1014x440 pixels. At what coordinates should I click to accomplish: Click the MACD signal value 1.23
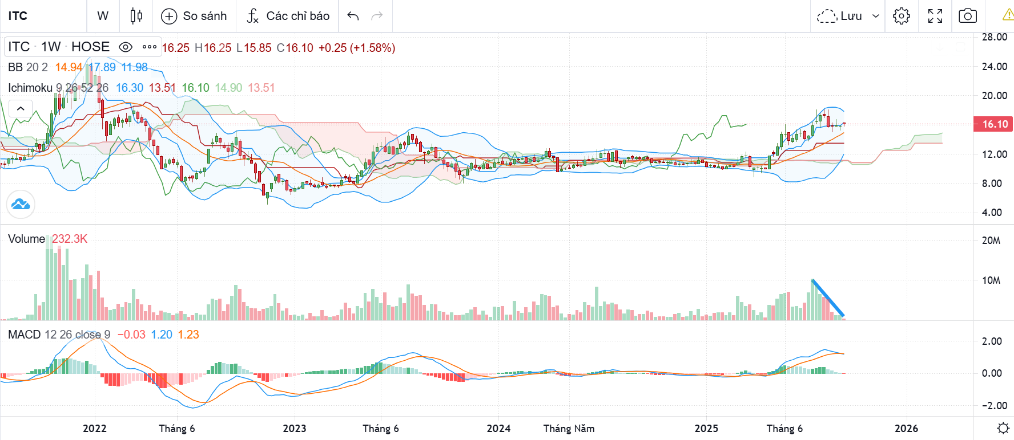click(188, 335)
